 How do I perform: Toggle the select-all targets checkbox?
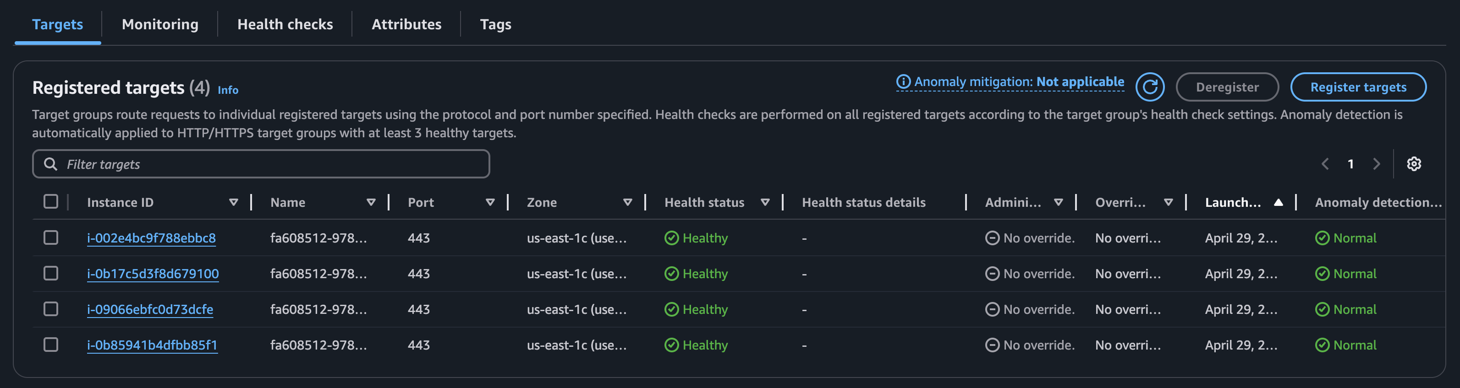[x=51, y=201]
